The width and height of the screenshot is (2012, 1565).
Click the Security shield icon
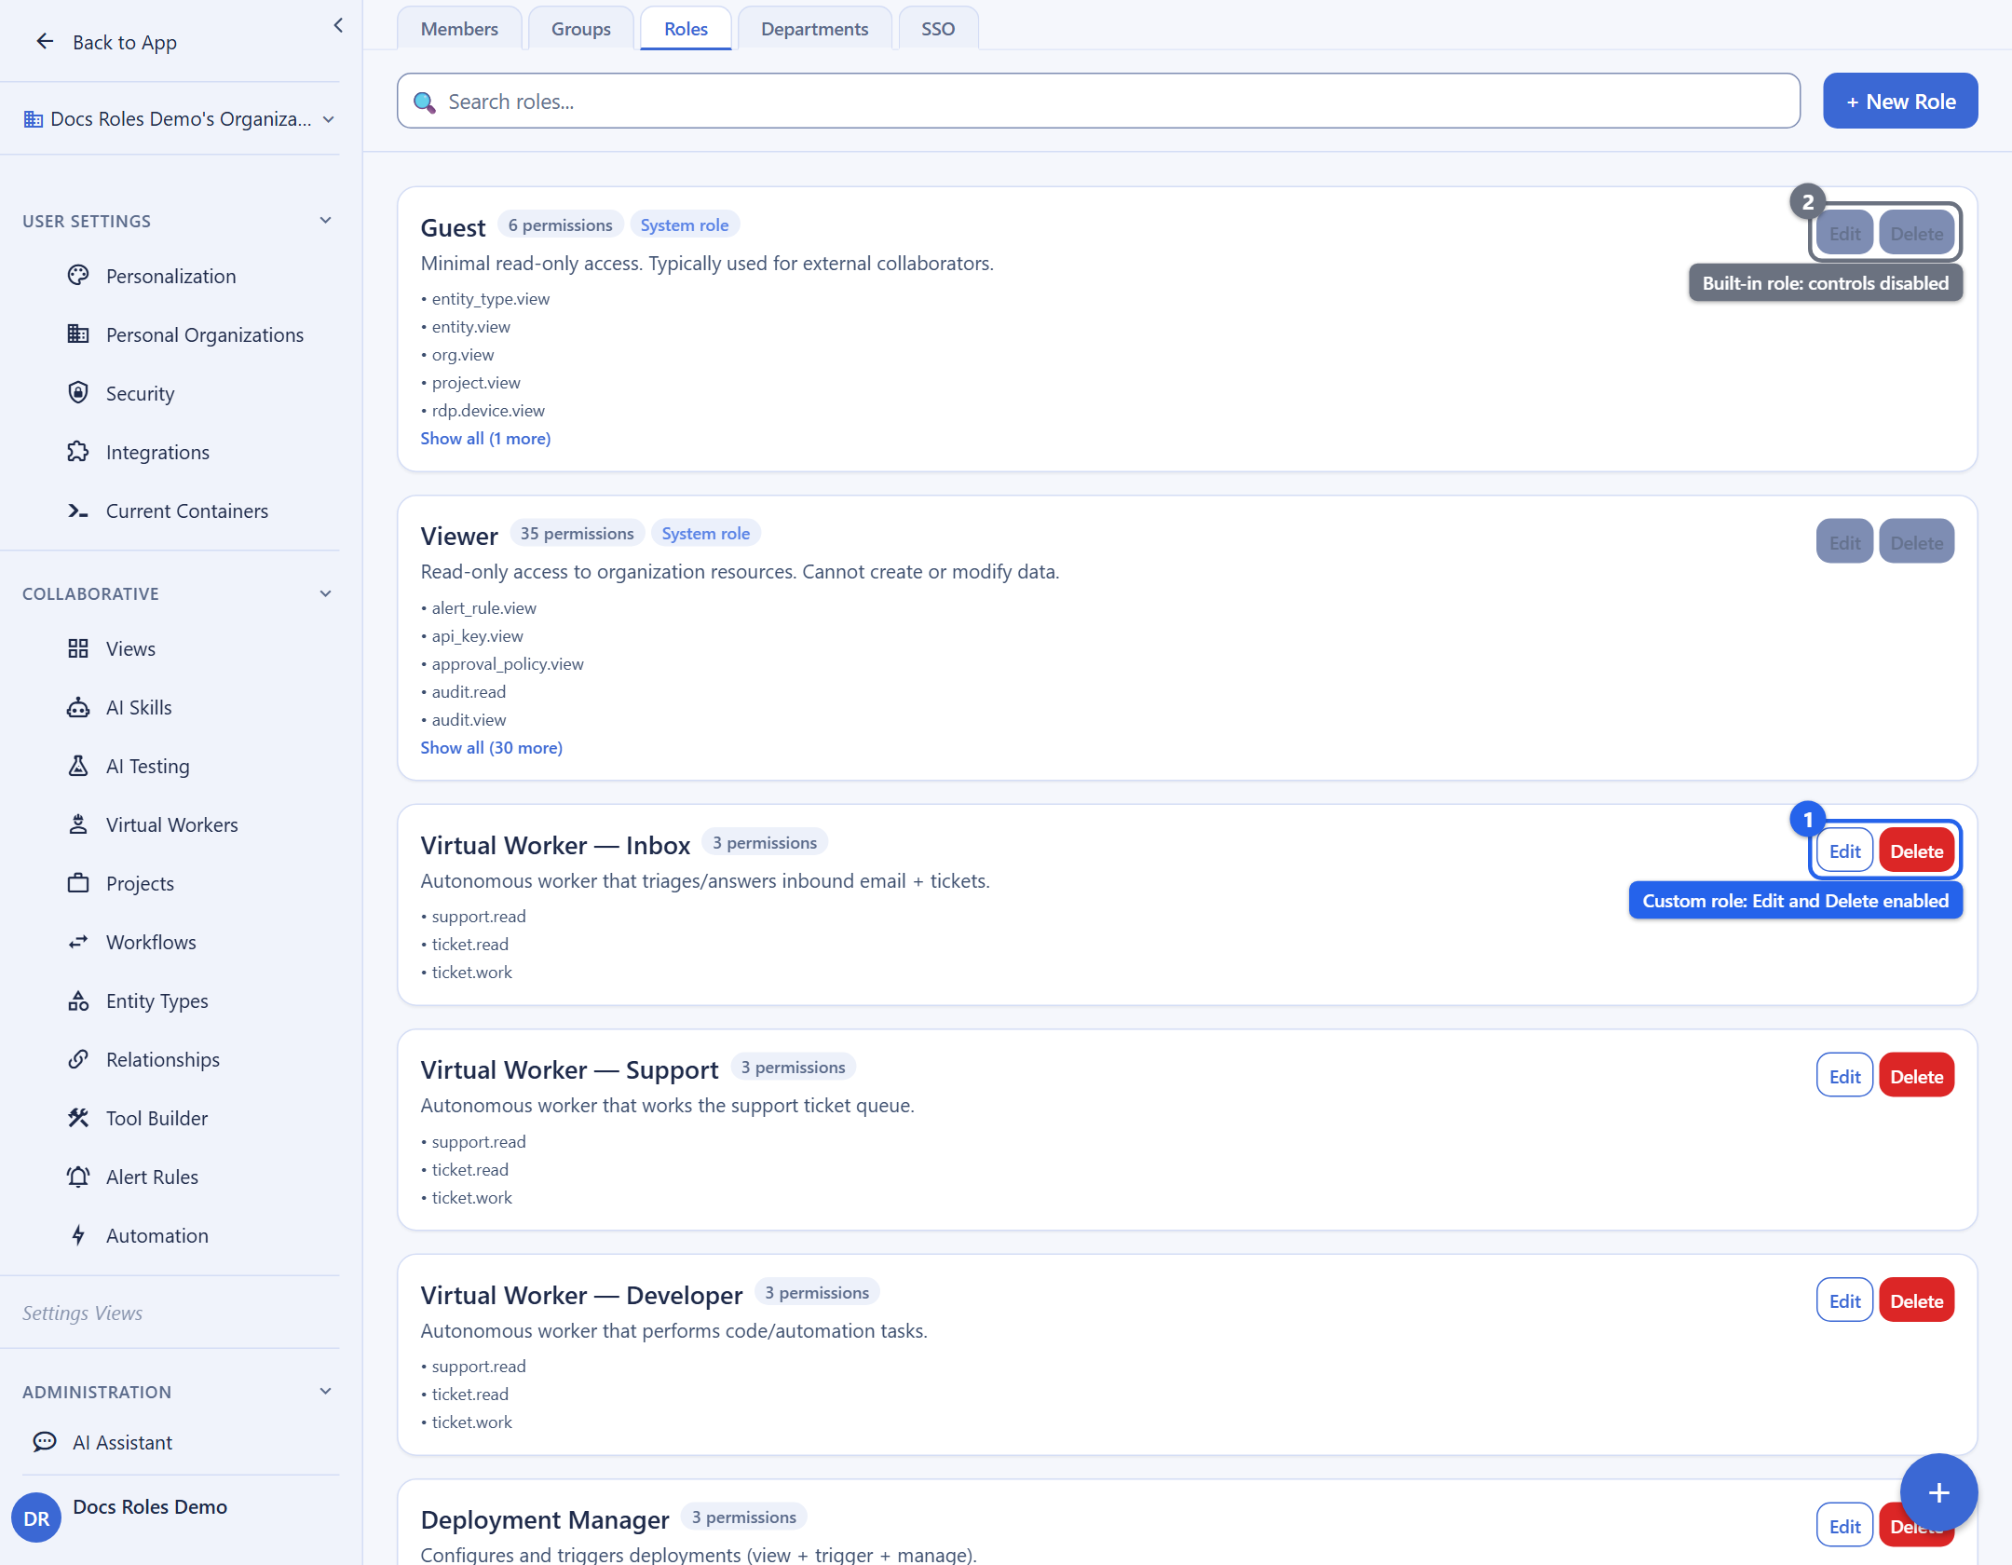(78, 393)
